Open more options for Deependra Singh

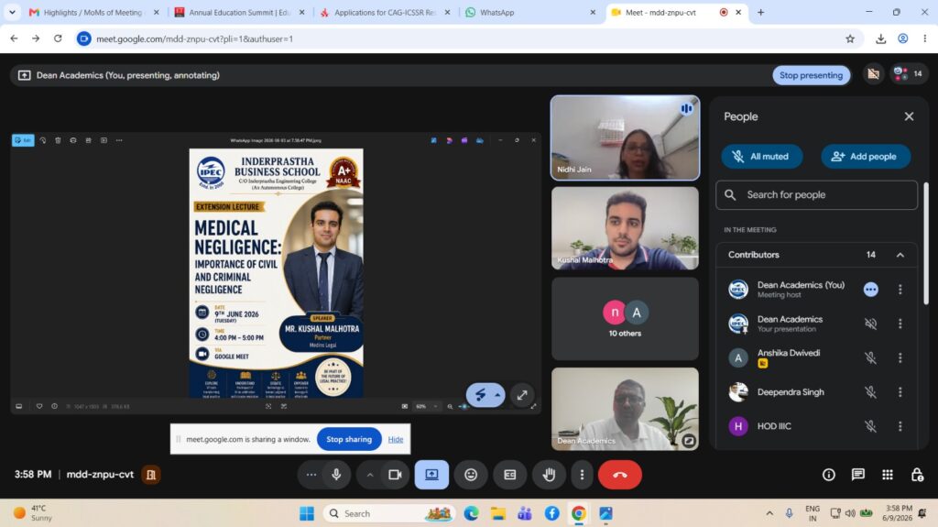[x=900, y=392]
